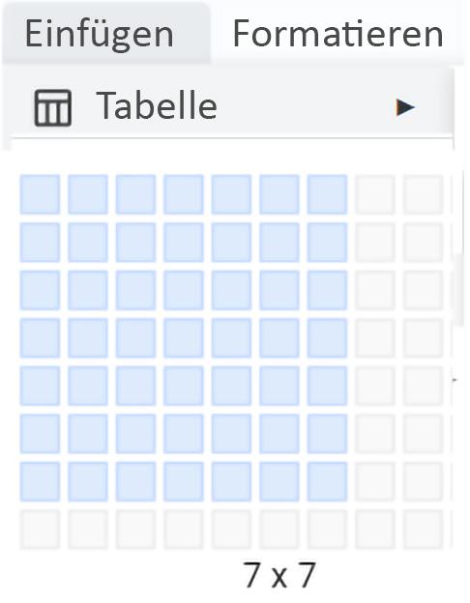The width and height of the screenshot is (470, 603).
Task: Select the 1 x 8 cell in bottom row
Action: point(40,530)
